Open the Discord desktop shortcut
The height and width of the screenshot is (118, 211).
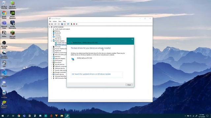click(4, 84)
